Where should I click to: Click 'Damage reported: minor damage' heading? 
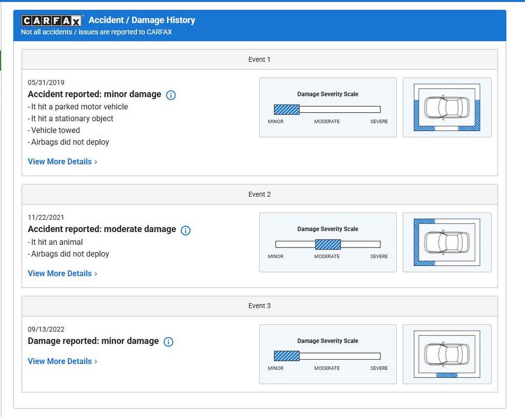[93, 341]
